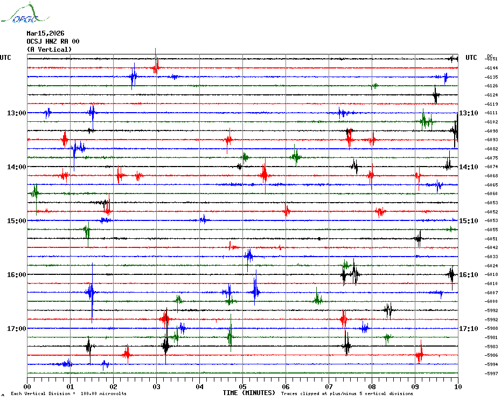Click DC offset value -6024
The height and width of the screenshot is (401, 501).
491,265
